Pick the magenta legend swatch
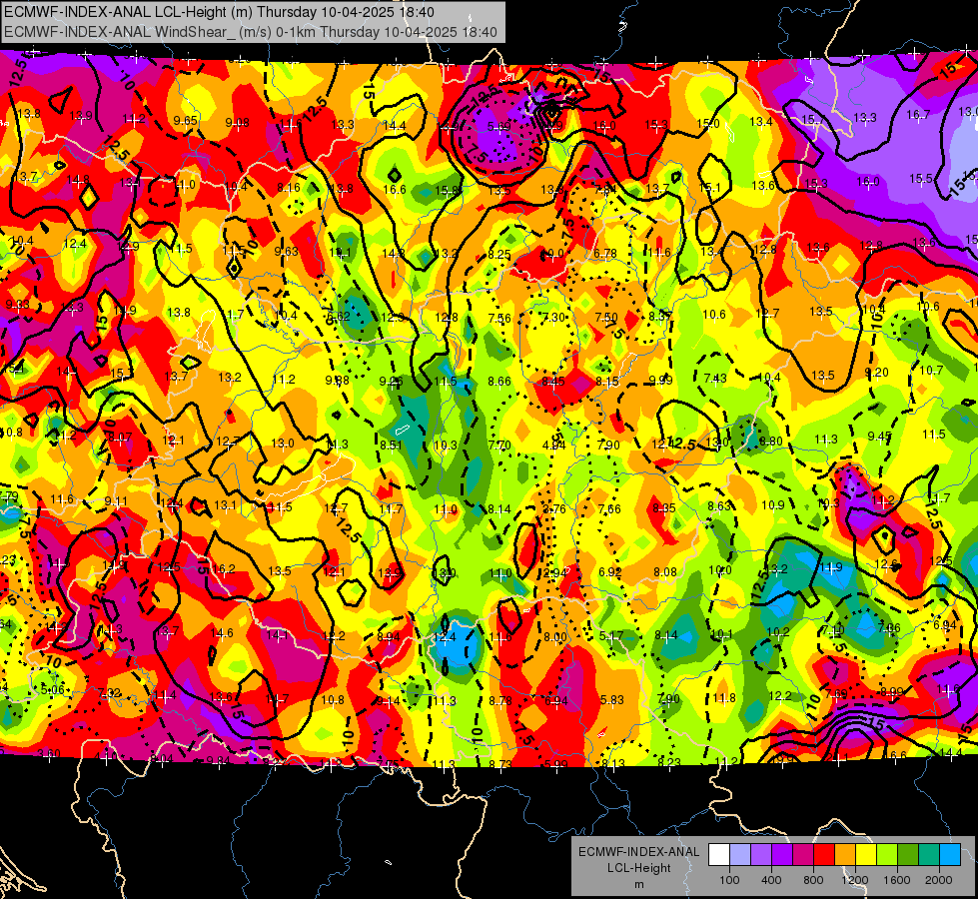The width and height of the screenshot is (978, 899). pos(803,855)
